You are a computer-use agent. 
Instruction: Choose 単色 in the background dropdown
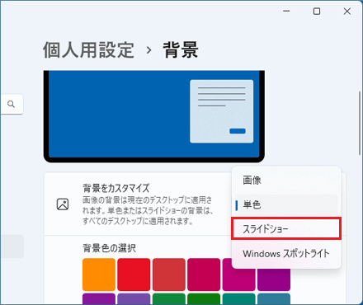click(x=286, y=204)
